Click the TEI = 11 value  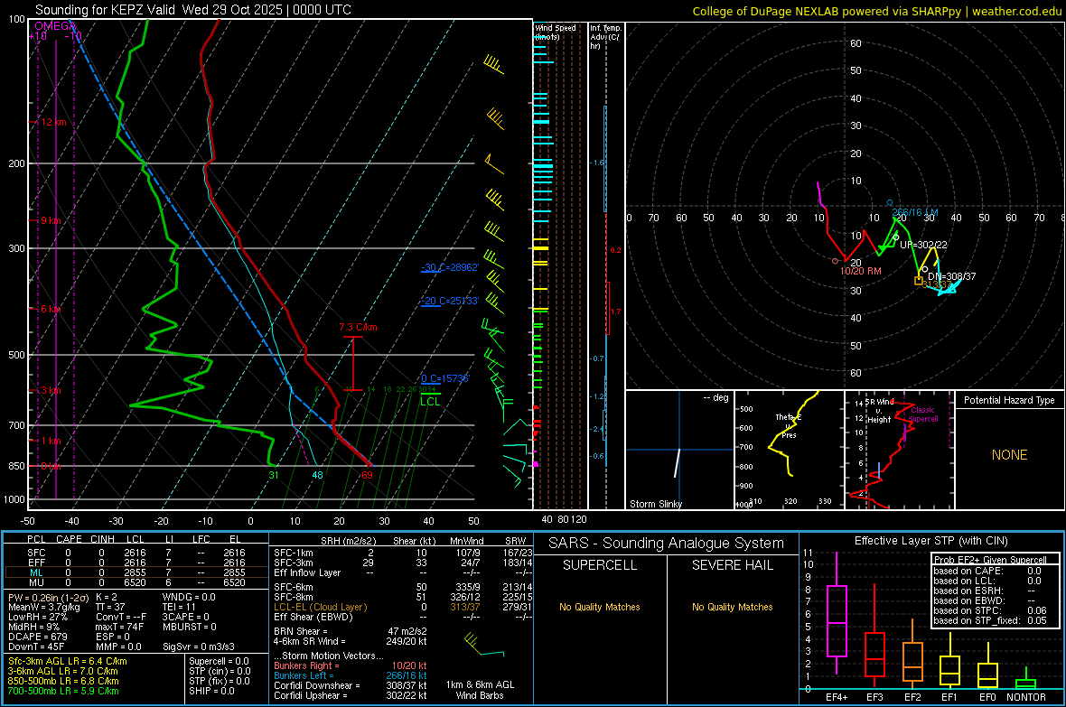179,607
